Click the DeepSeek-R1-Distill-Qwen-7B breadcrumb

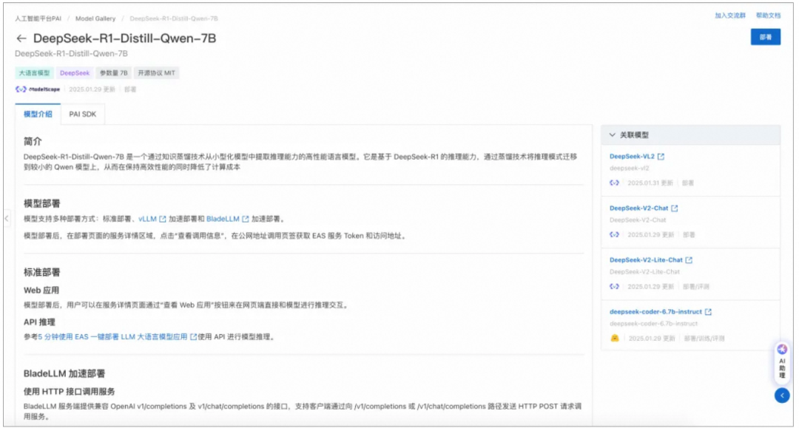click(x=174, y=18)
